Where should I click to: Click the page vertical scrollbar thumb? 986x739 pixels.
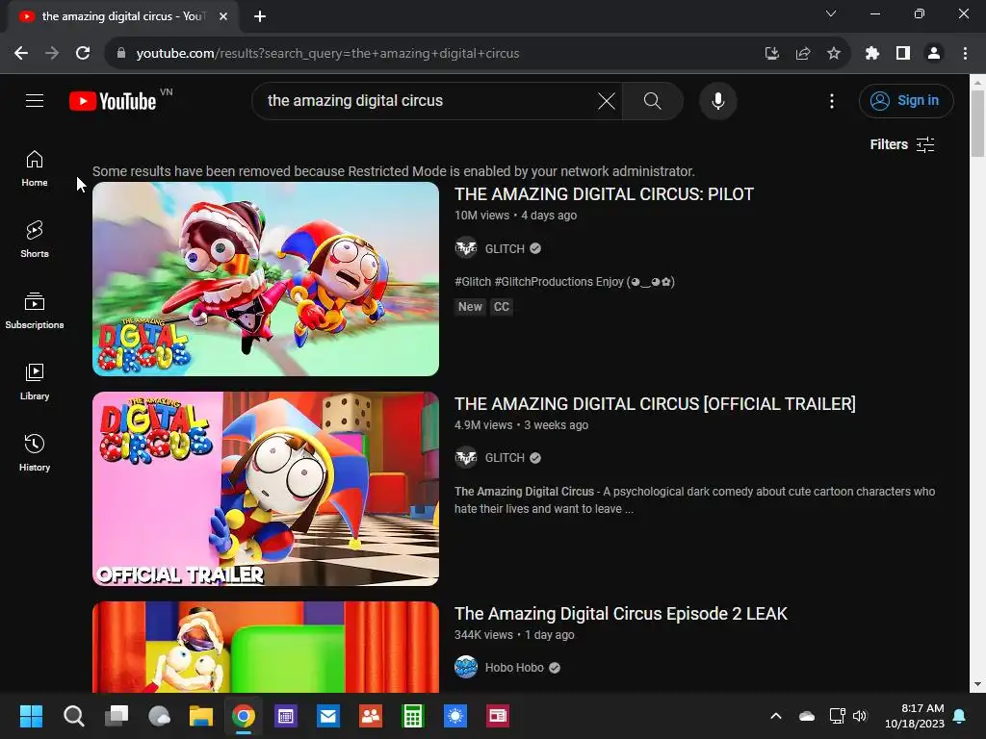(x=977, y=124)
